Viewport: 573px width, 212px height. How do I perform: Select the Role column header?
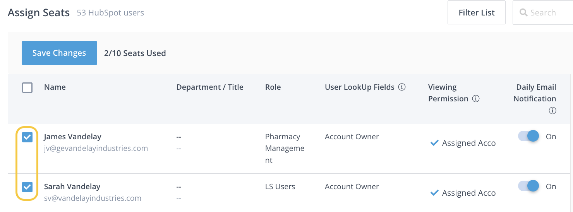tap(273, 87)
